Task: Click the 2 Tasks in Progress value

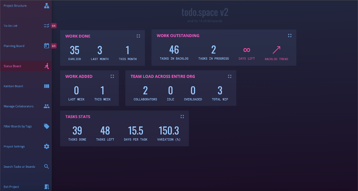Action: click(213, 50)
